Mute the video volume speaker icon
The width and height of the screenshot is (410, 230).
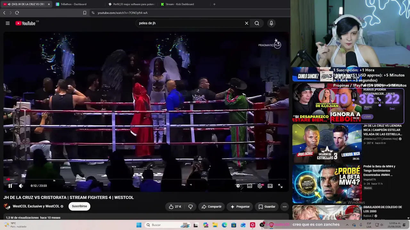click(21, 186)
